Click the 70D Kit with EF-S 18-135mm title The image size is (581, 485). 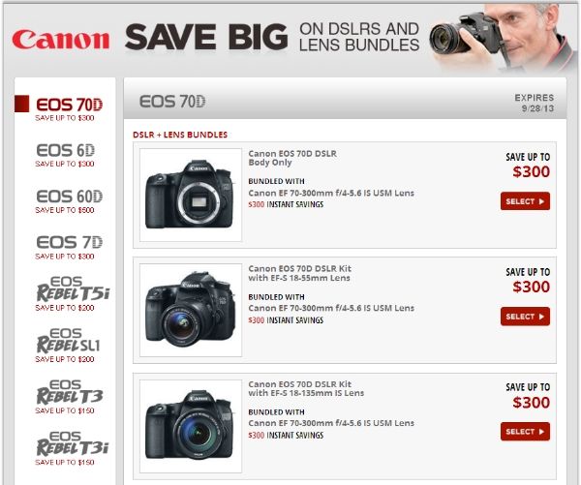pos(306,388)
